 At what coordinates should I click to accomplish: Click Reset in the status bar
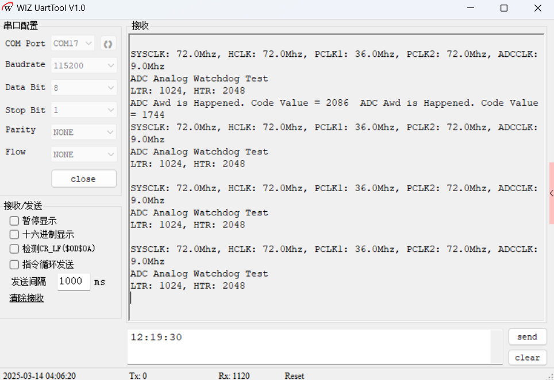[x=294, y=375]
